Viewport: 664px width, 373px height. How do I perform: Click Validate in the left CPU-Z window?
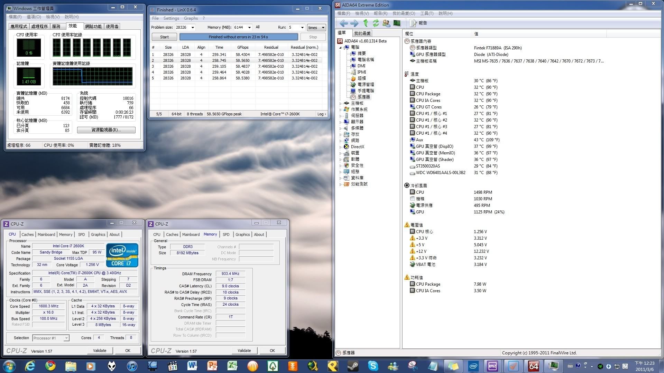(100, 351)
